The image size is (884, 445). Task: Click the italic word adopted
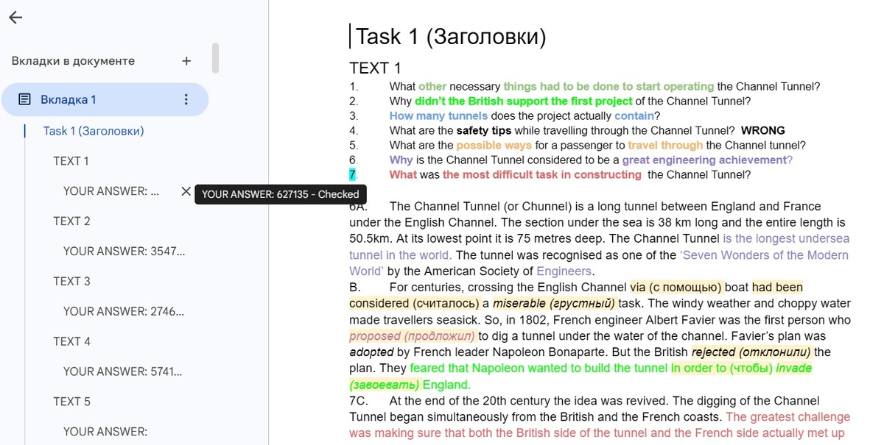372,352
